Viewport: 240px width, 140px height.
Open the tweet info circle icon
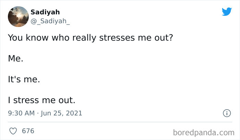[227, 113]
